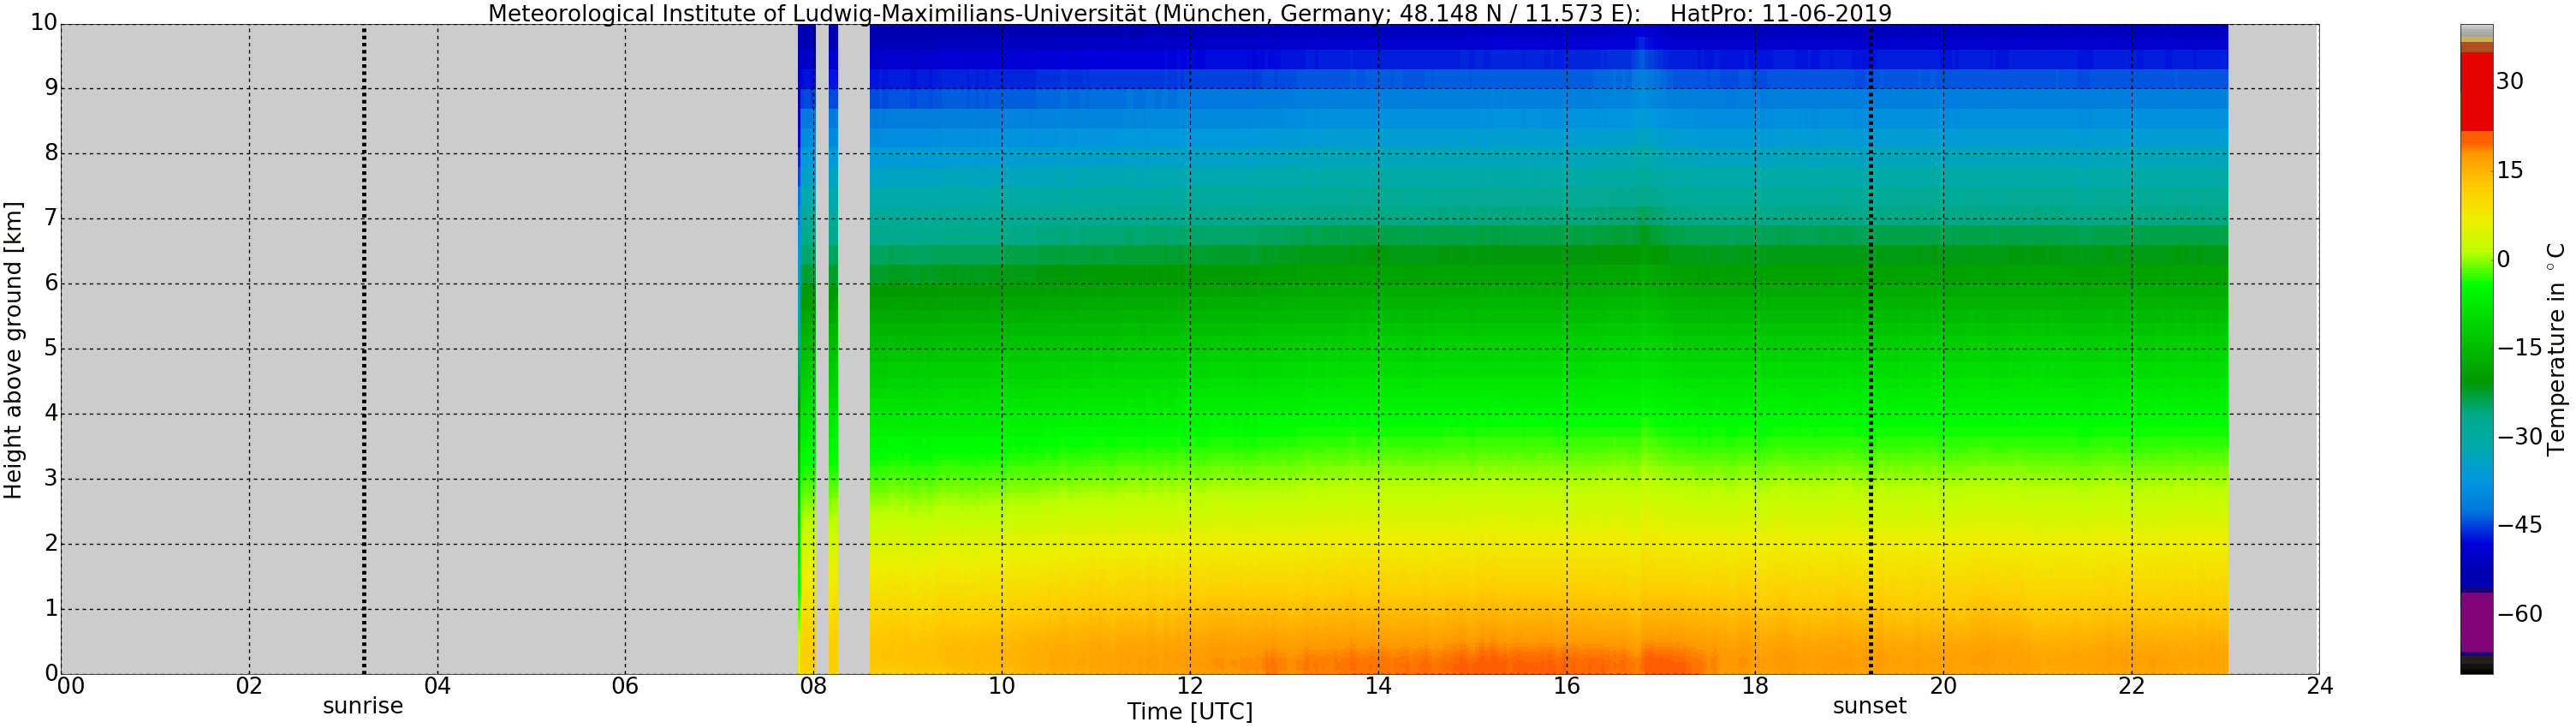Pick the black bottom end of colorbar
This screenshot has width=2576, height=728.
pos(2476,668)
